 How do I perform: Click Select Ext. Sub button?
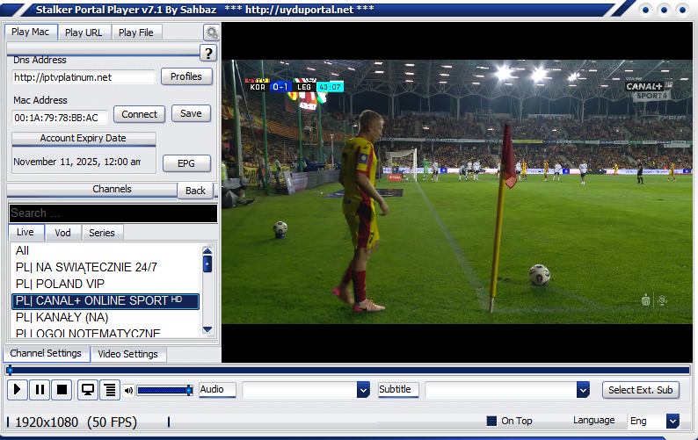click(x=641, y=390)
